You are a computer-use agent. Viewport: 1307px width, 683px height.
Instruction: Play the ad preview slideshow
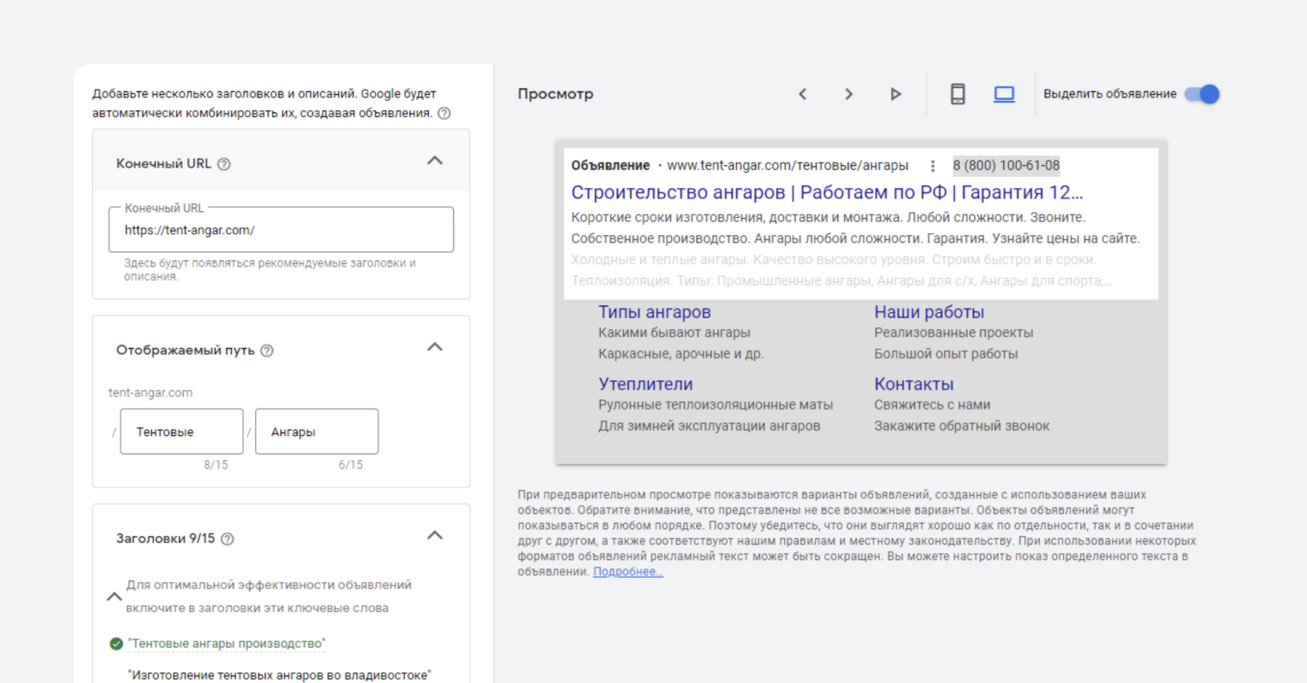[x=895, y=94]
